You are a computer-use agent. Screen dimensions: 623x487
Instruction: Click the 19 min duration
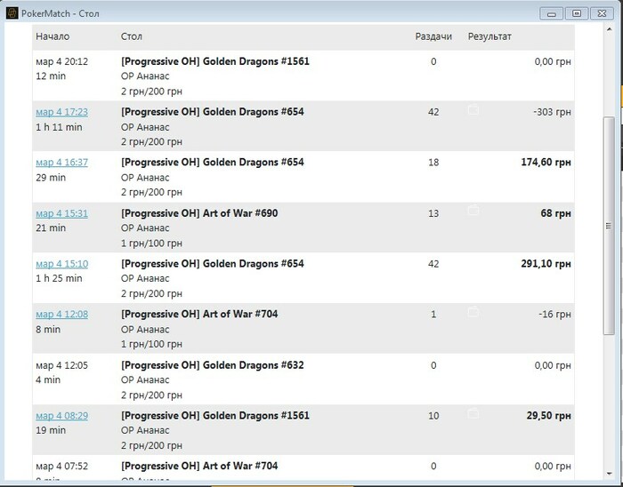pos(51,430)
